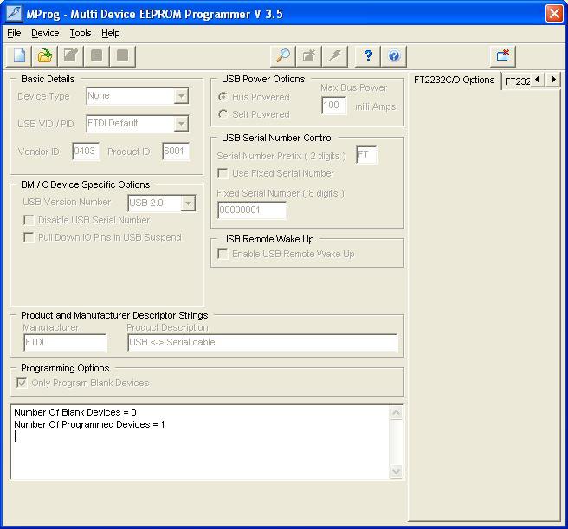The height and width of the screenshot is (529, 568).
Task: Toggle Enable USB Remote Wake Up checkbox
Action: pos(223,254)
